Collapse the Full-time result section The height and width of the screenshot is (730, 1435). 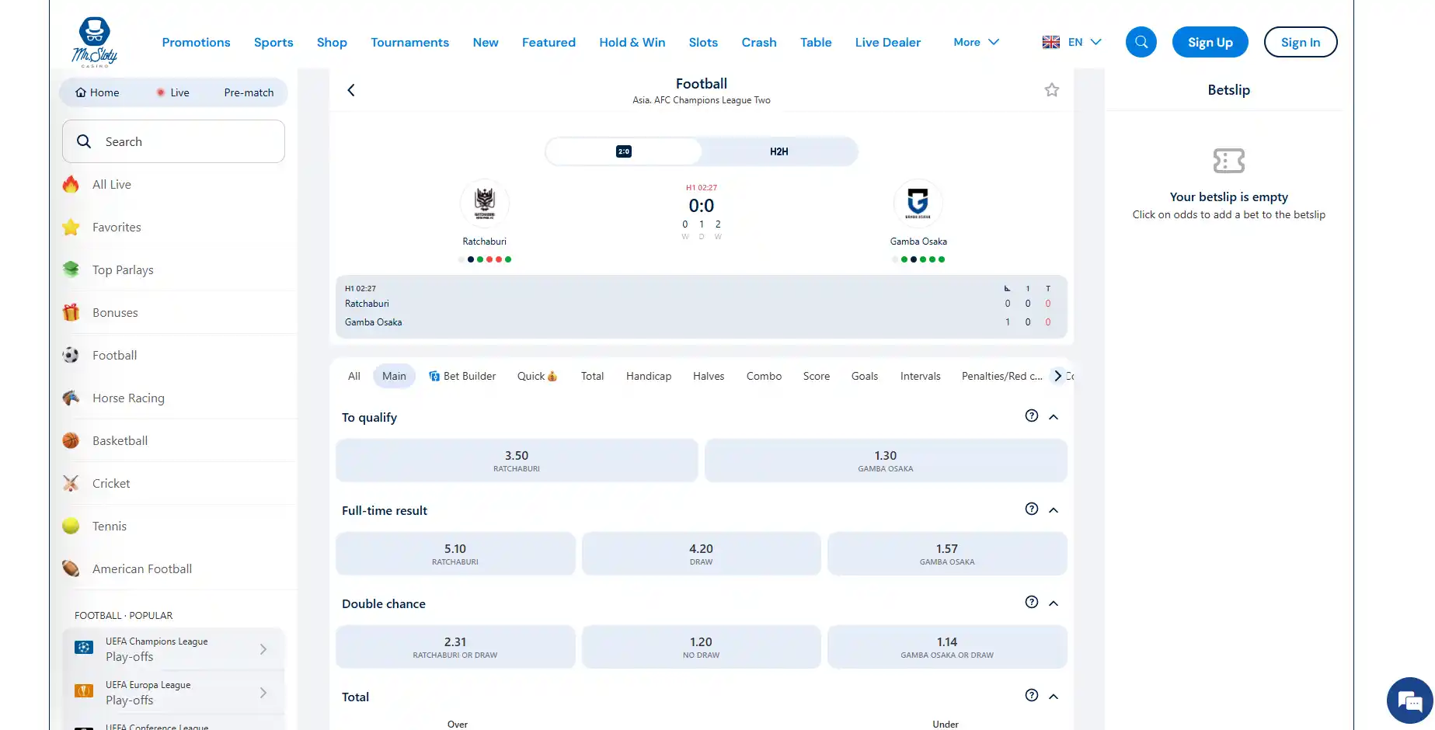(x=1054, y=510)
